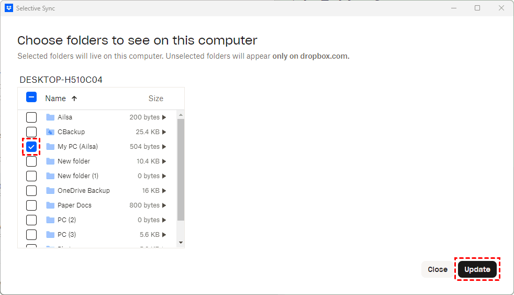Check the PC (3) checkbox
The height and width of the screenshot is (295, 514).
pos(31,235)
